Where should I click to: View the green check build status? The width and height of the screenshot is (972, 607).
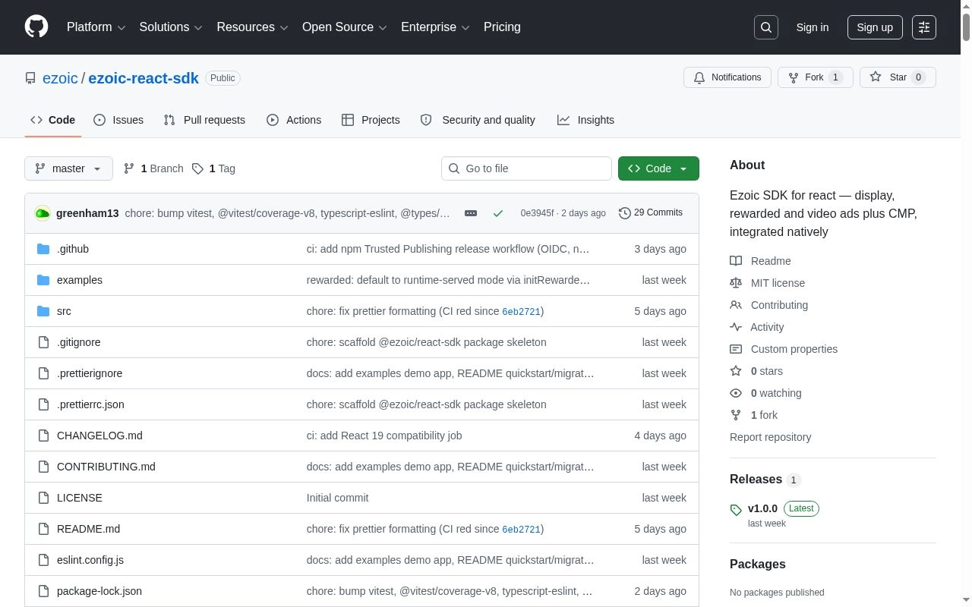click(498, 213)
